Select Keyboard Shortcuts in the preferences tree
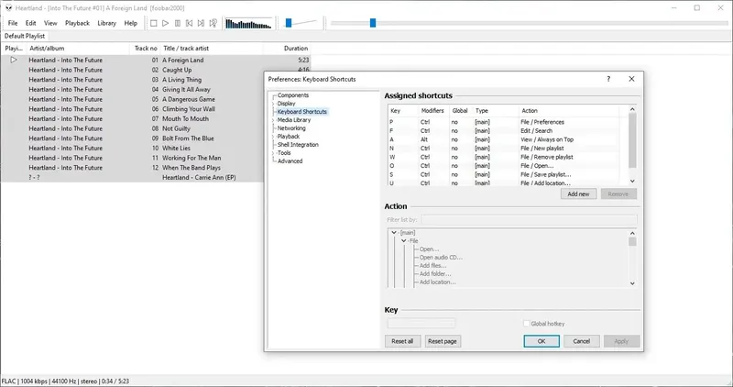This screenshot has height=387, width=733. click(x=302, y=112)
